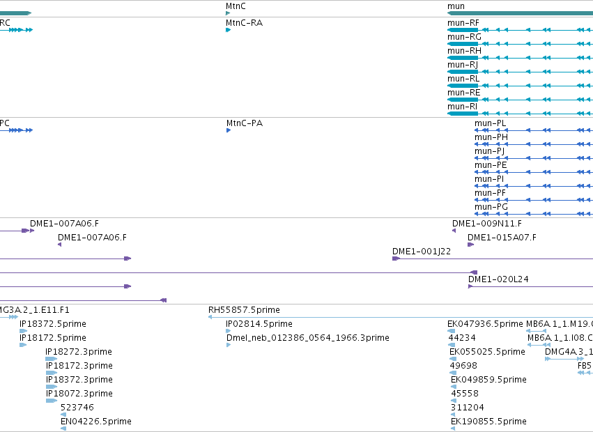Select the EK049859.5prime EST label
The width and height of the screenshot is (593, 432).
[x=488, y=380]
